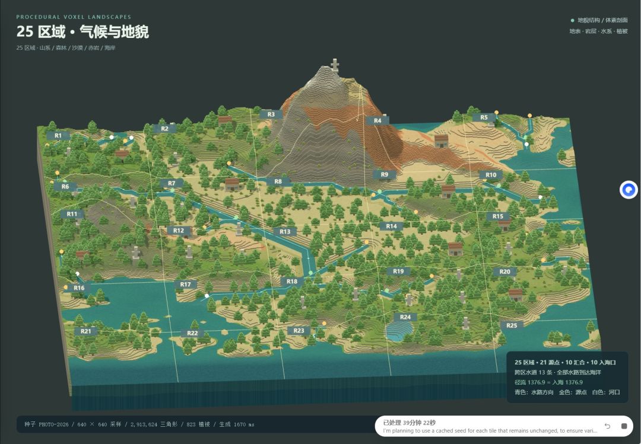Click the undo arrow in the status pill
This screenshot has width=641, height=444.
608,426
